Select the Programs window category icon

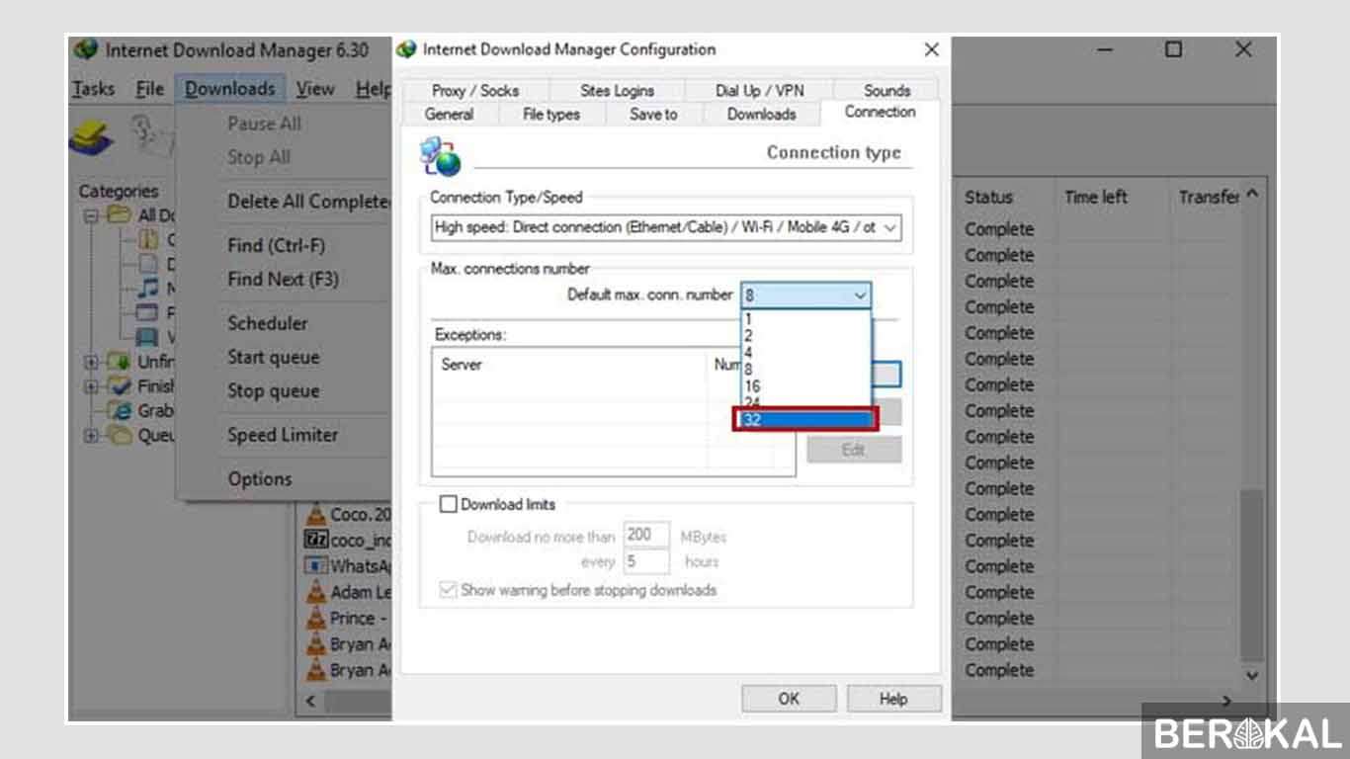click(x=147, y=313)
